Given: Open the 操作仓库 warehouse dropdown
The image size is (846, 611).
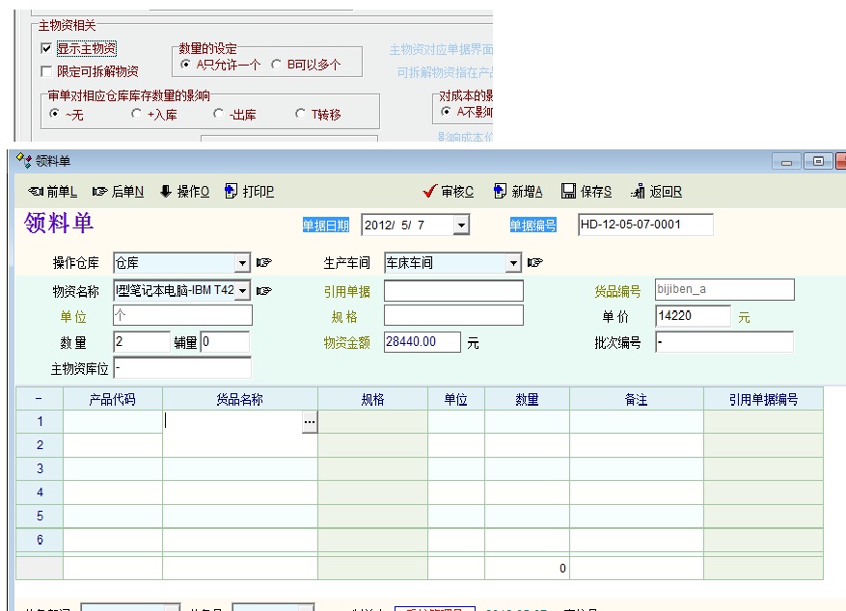Looking at the screenshot, I should pos(242,263).
